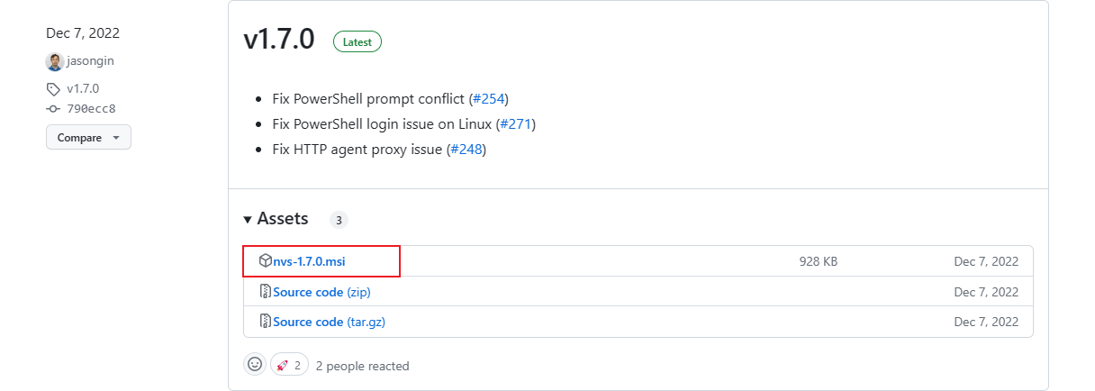Click the tag icon beside v1.7.0
1095x391 pixels.
(x=54, y=89)
